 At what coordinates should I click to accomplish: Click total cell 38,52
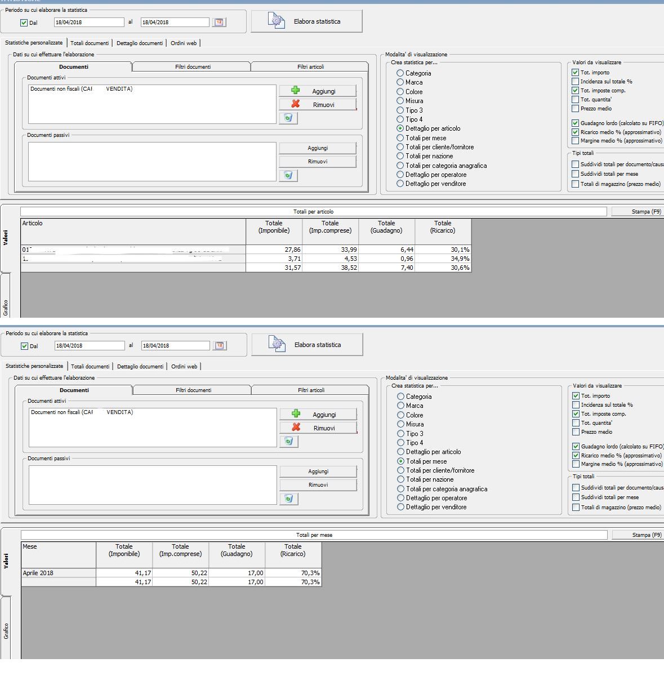coord(330,268)
